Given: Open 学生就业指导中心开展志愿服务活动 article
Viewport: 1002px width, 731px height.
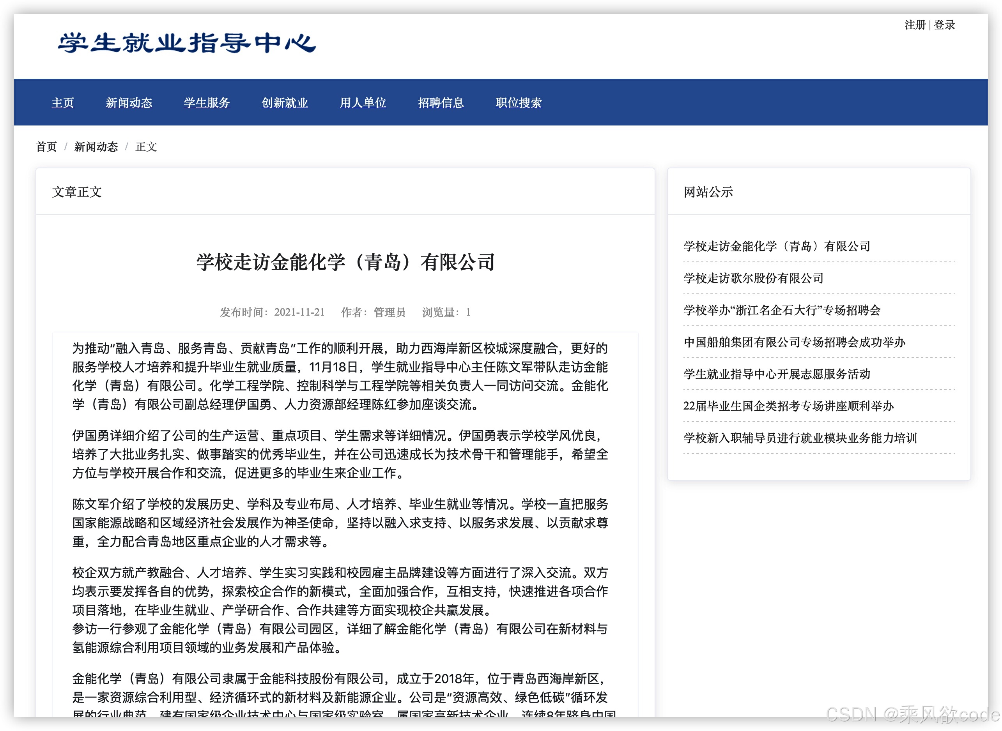Looking at the screenshot, I should pyautogui.click(x=776, y=374).
